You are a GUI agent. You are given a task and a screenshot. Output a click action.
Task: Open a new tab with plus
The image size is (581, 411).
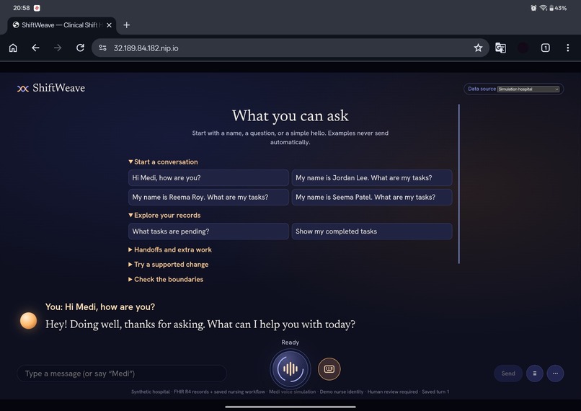[127, 25]
